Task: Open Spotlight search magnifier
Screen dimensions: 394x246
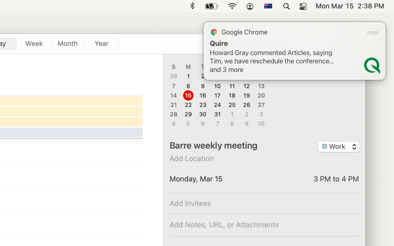Action: point(286,6)
